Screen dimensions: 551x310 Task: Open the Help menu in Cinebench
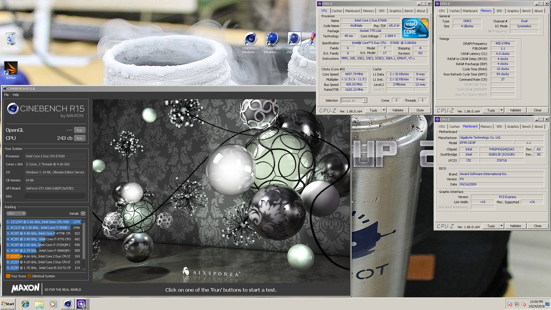click(16, 95)
